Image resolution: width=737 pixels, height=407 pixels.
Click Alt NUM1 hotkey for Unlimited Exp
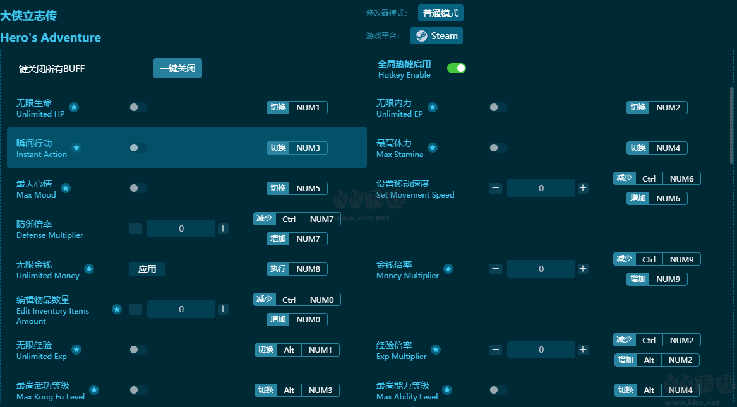pyautogui.click(x=297, y=350)
